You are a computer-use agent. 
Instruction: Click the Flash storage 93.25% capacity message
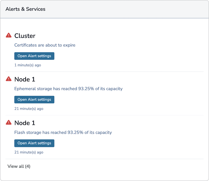[x=63, y=132]
